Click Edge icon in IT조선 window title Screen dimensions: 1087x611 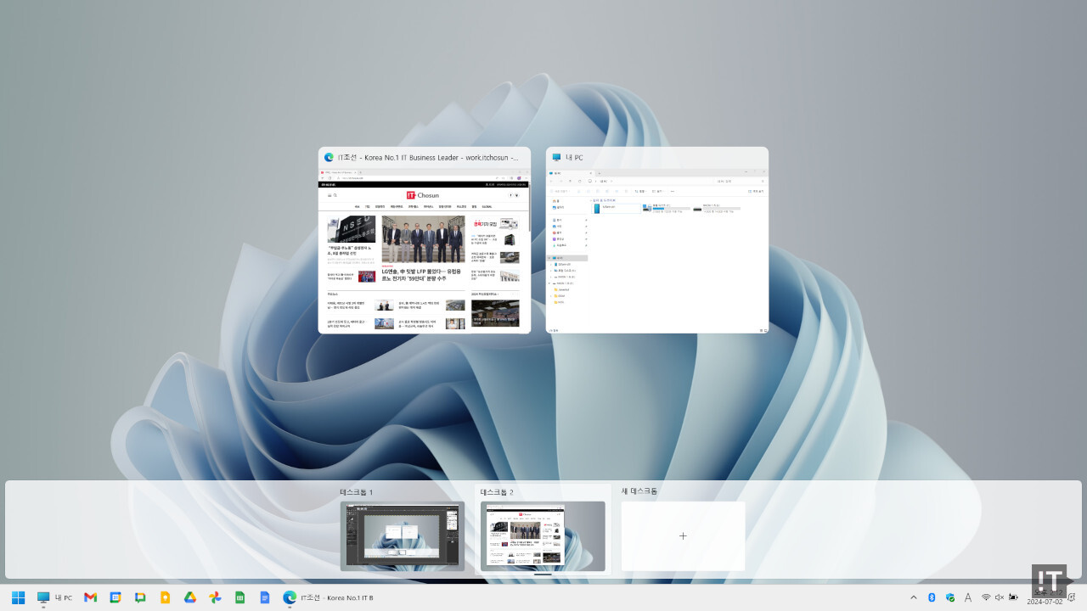[x=329, y=157]
